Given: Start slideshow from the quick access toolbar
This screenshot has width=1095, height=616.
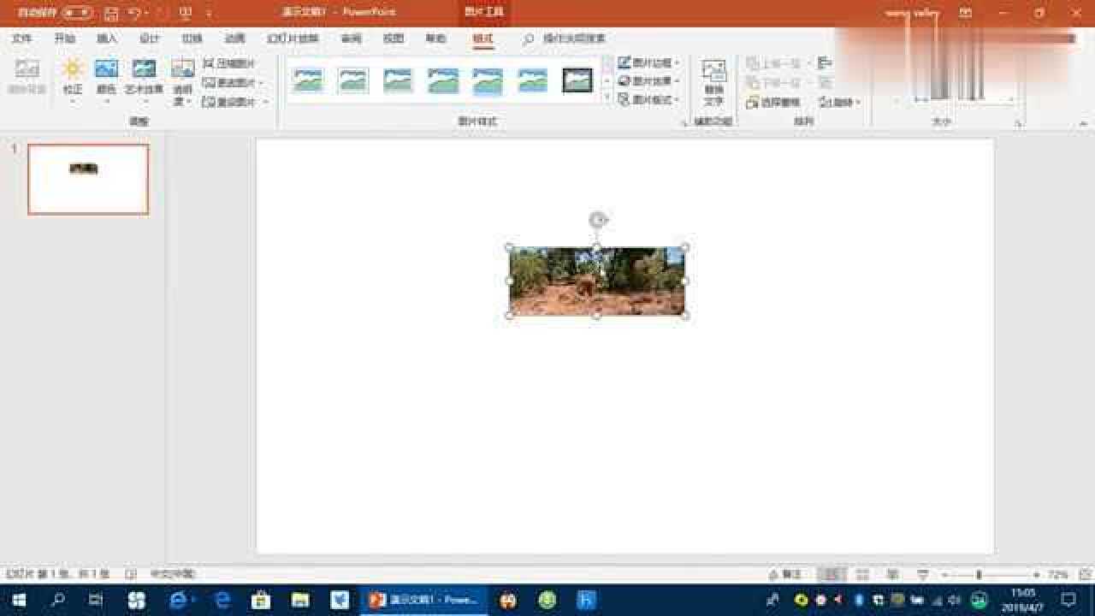Looking at the screenshot, I should point(186,13).
